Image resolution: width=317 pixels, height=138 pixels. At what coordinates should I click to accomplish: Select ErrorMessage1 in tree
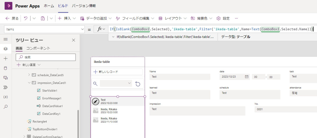tap(52, 98)
